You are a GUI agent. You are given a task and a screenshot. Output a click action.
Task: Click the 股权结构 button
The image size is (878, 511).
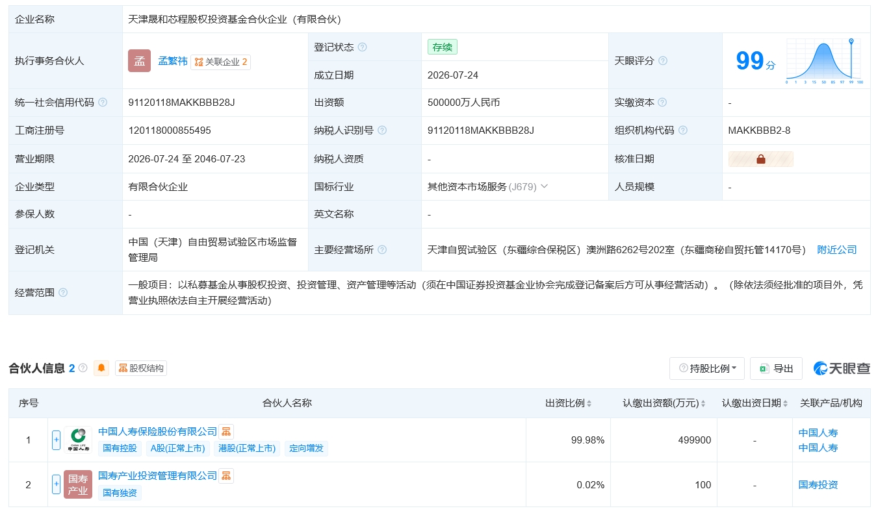141,368
